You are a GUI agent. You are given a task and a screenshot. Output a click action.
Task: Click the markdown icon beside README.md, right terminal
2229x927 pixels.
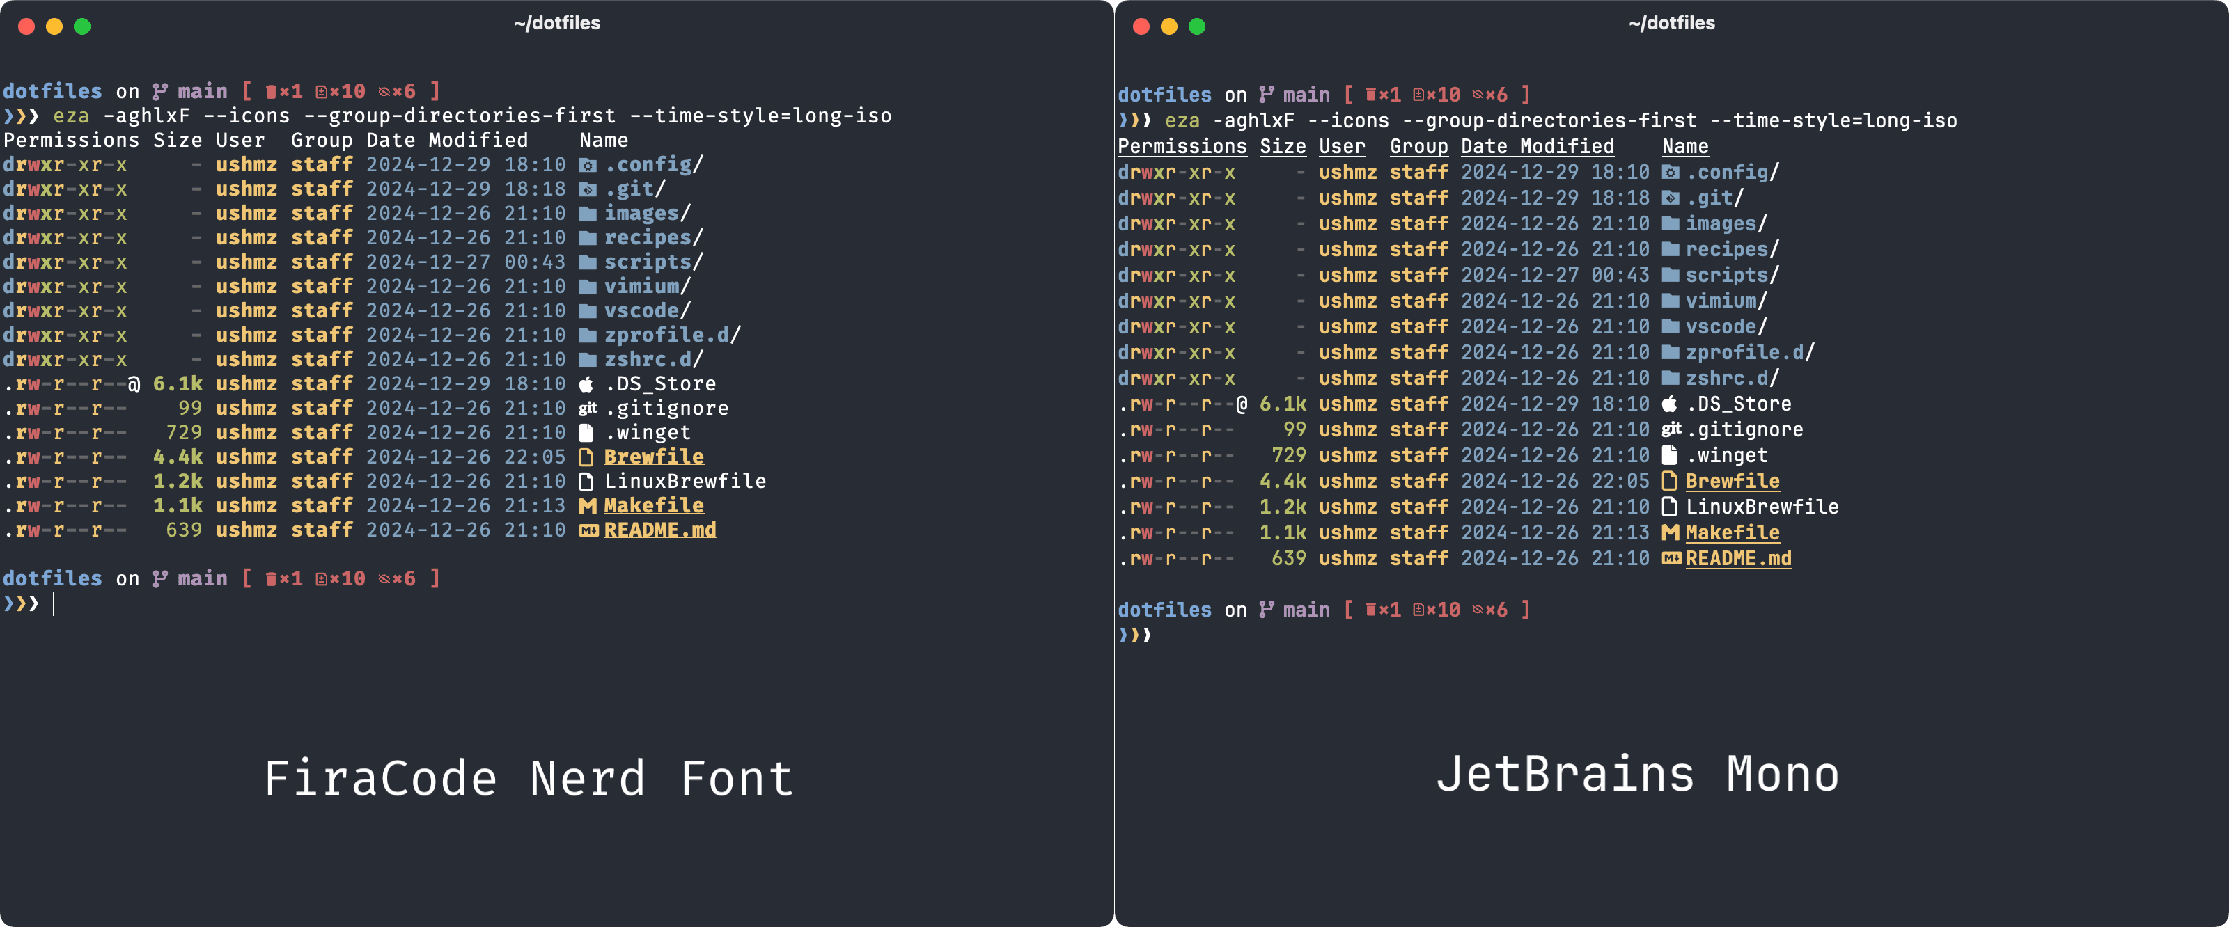(x=1672, y=559)
